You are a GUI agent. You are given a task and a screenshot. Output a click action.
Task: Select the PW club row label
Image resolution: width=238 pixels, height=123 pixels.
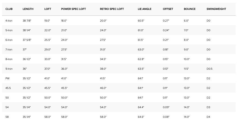coord(7,78)
